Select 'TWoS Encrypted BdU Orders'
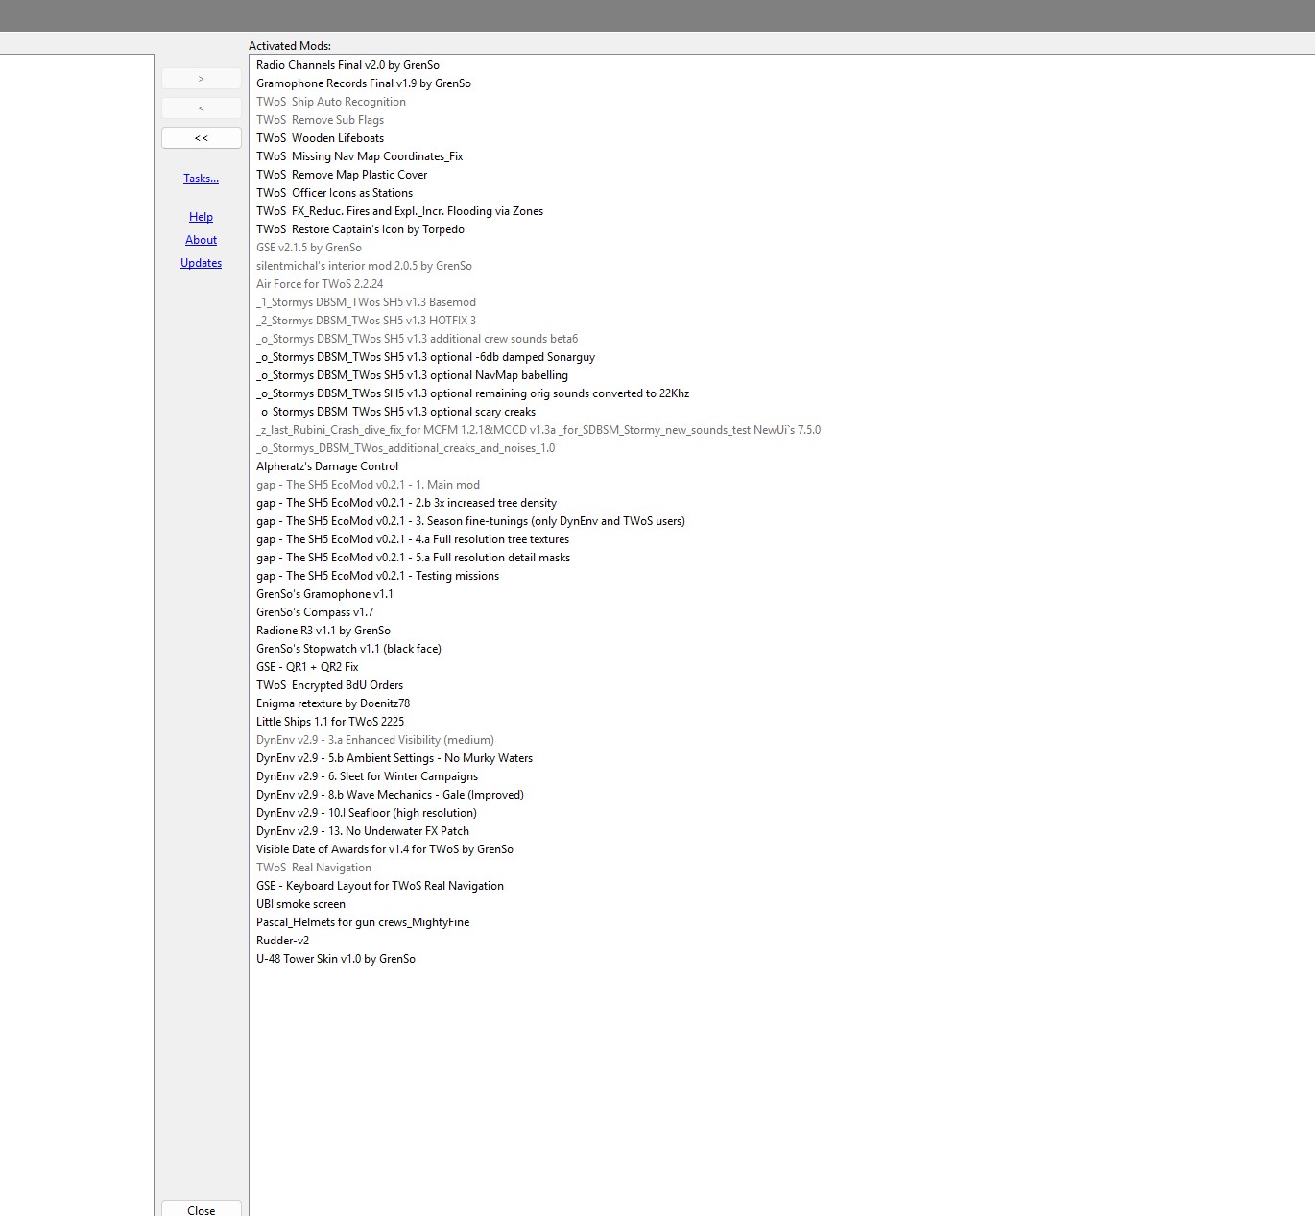This screenshot has height=1216, width=1315. click(x=329, y=685)
